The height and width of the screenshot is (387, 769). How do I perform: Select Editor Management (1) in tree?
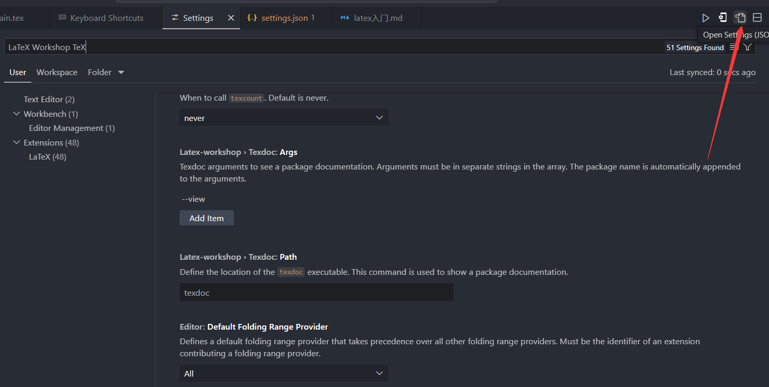[x=72, y=128]
